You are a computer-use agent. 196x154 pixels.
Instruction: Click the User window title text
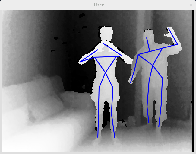pos(99,5)
